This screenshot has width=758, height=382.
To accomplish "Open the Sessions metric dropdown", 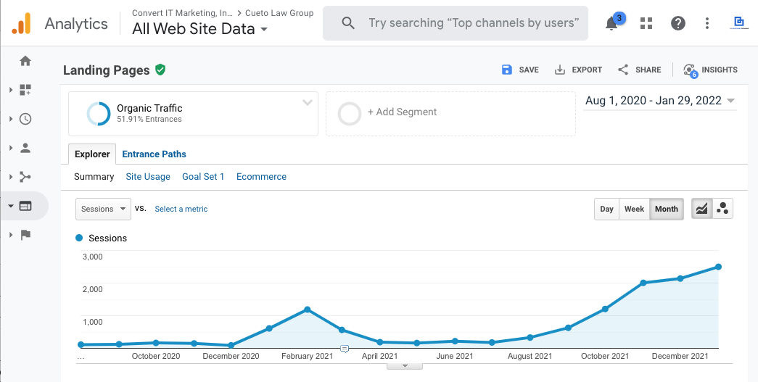I will pos(103,209).
